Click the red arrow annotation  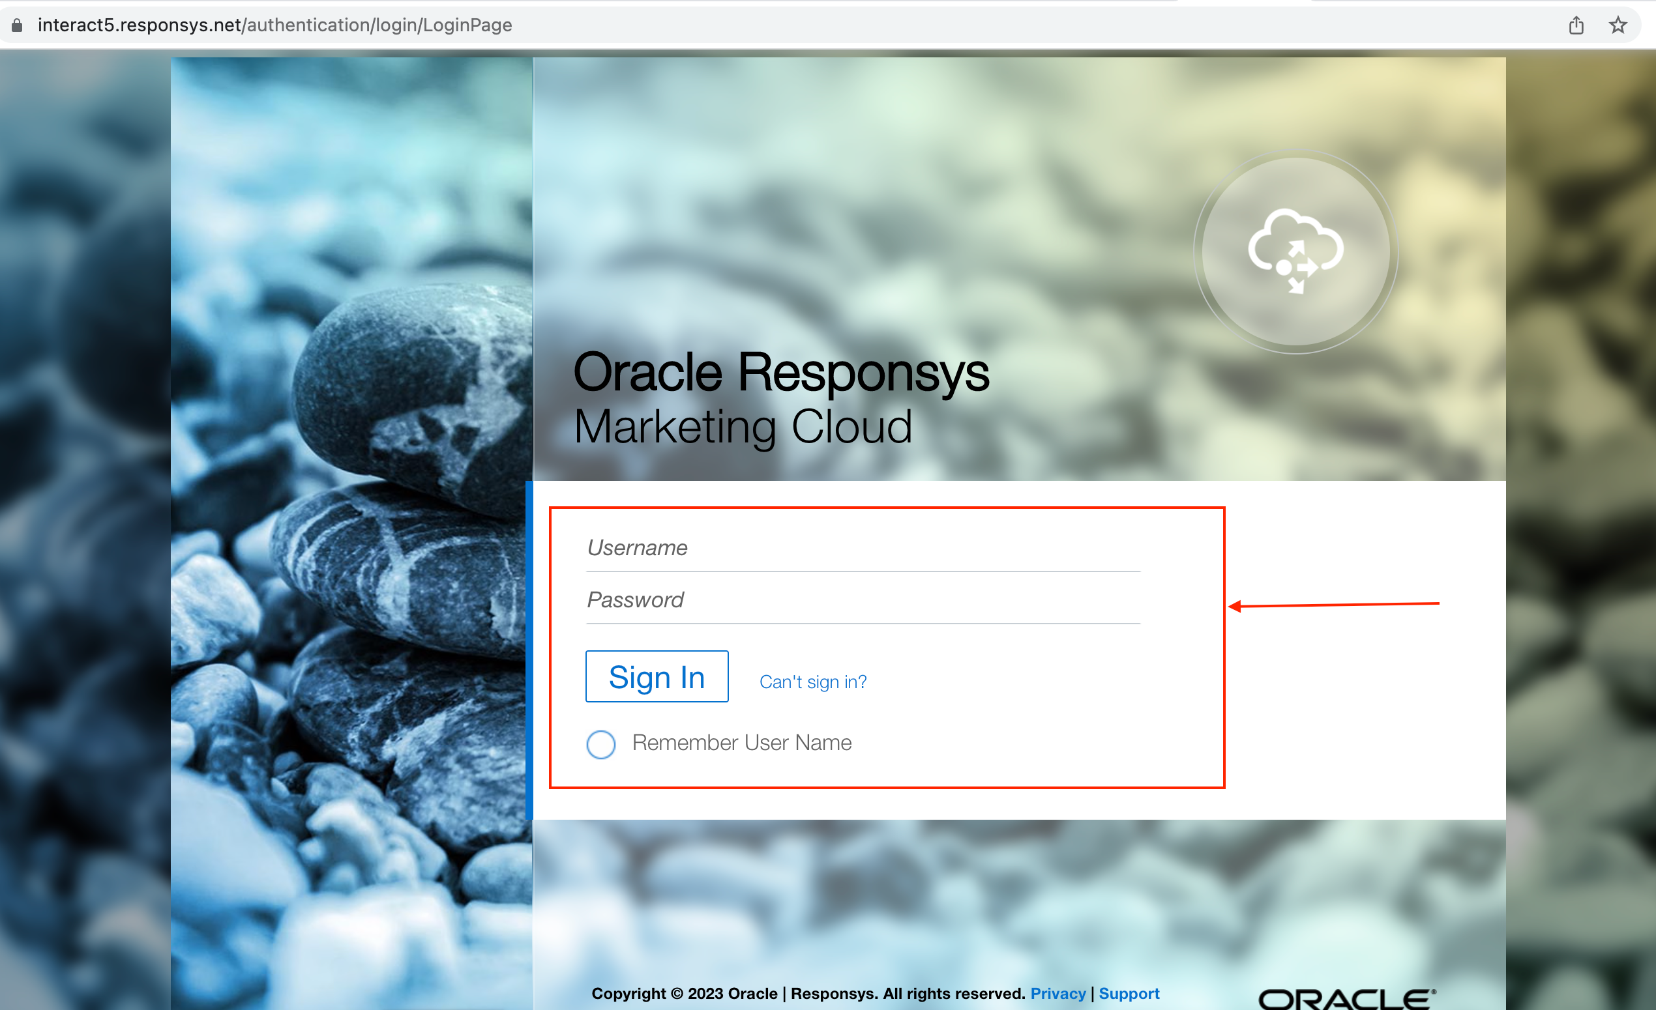point(1333,605)
